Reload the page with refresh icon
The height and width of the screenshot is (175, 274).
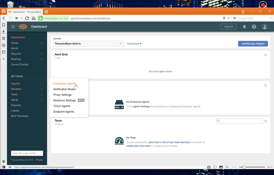coord(27,18)
